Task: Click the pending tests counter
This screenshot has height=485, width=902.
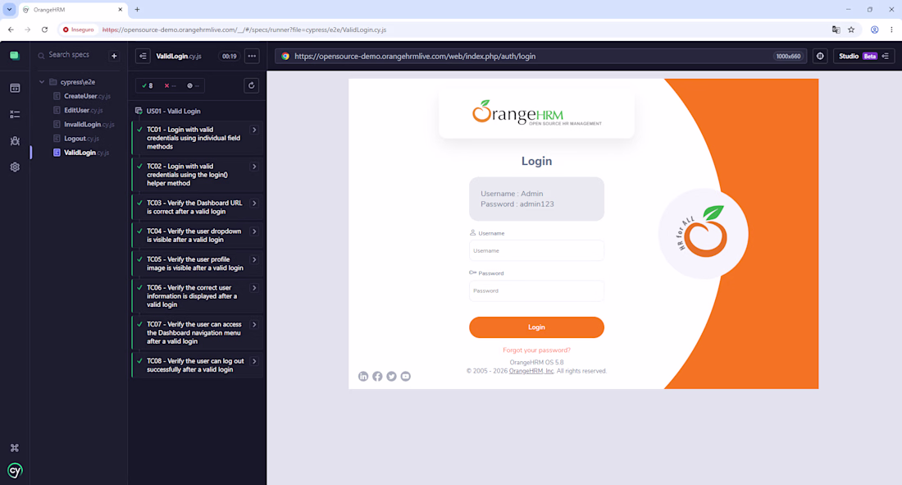Action: coord(193,86)
